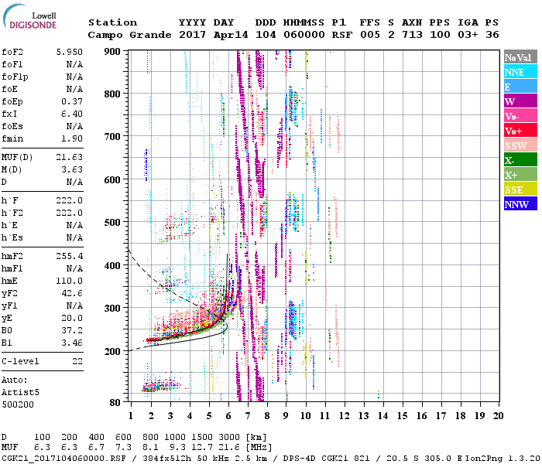Viewport: 542px width, 464px height.
Task: Click the fmin value 1.90
Action: (72, 138)
